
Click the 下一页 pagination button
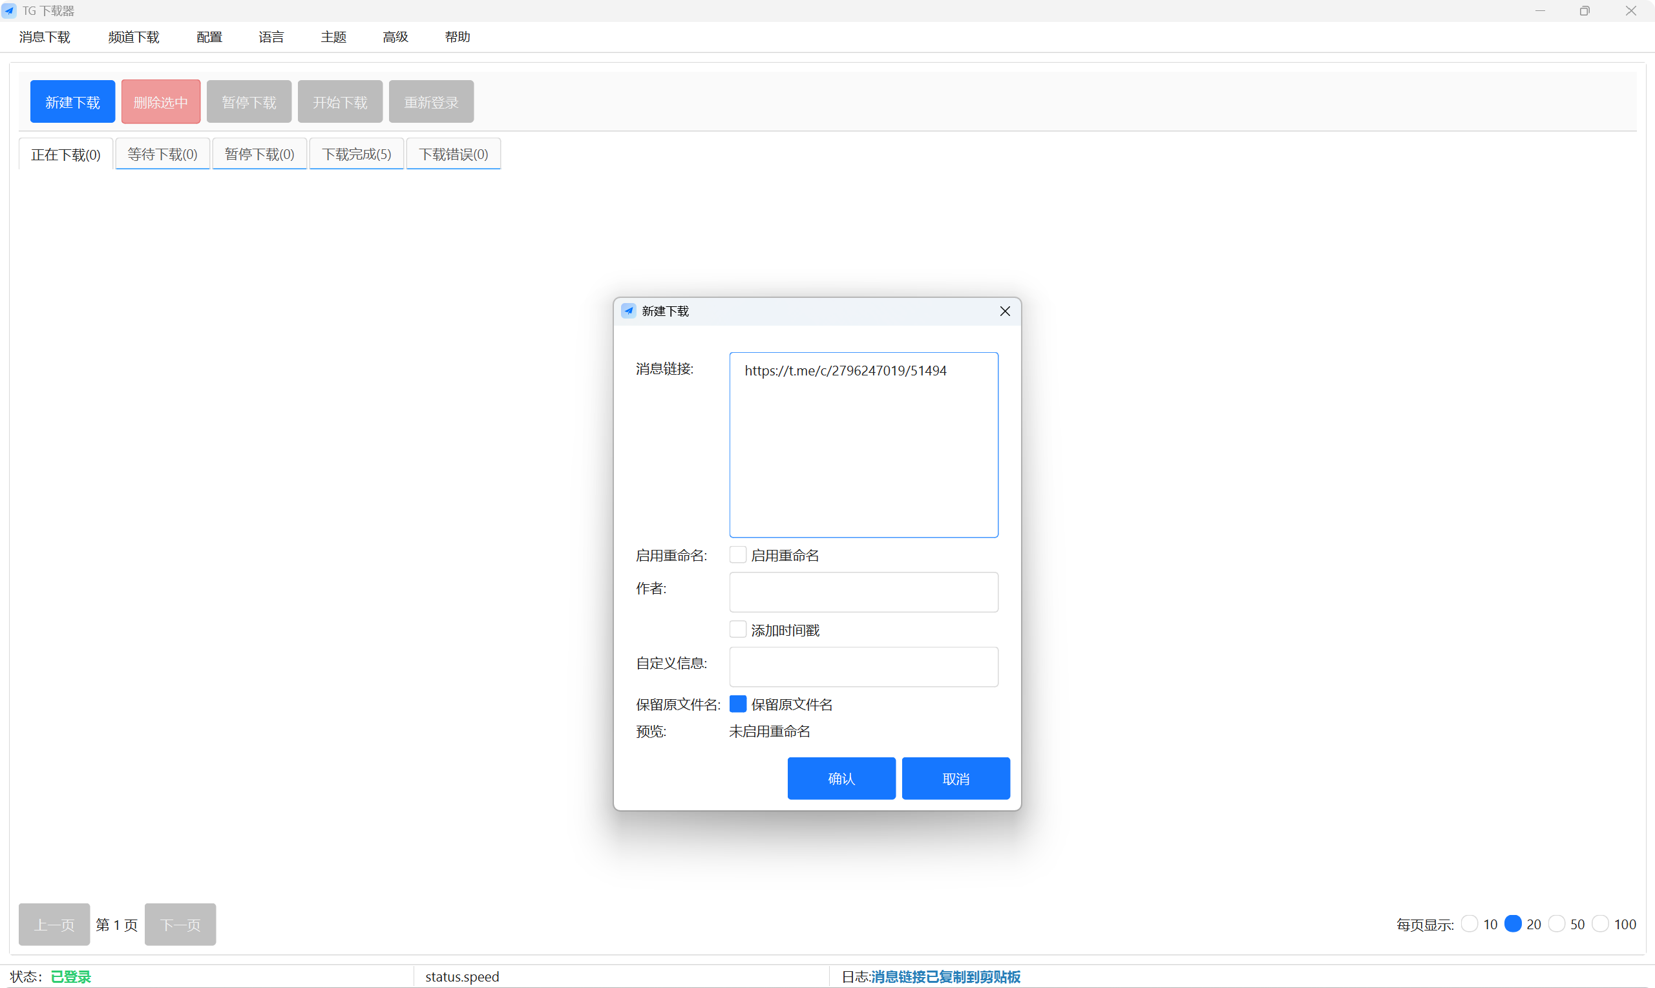[180, 924]
